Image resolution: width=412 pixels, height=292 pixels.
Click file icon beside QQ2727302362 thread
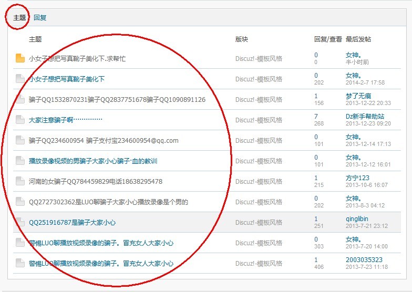point(20,202)
